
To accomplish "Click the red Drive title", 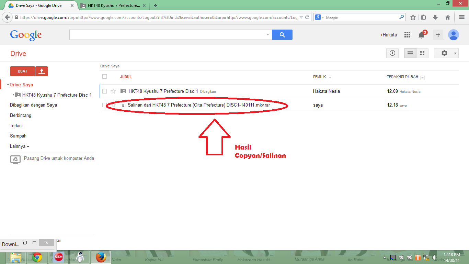I will click(x=18, y=54).
